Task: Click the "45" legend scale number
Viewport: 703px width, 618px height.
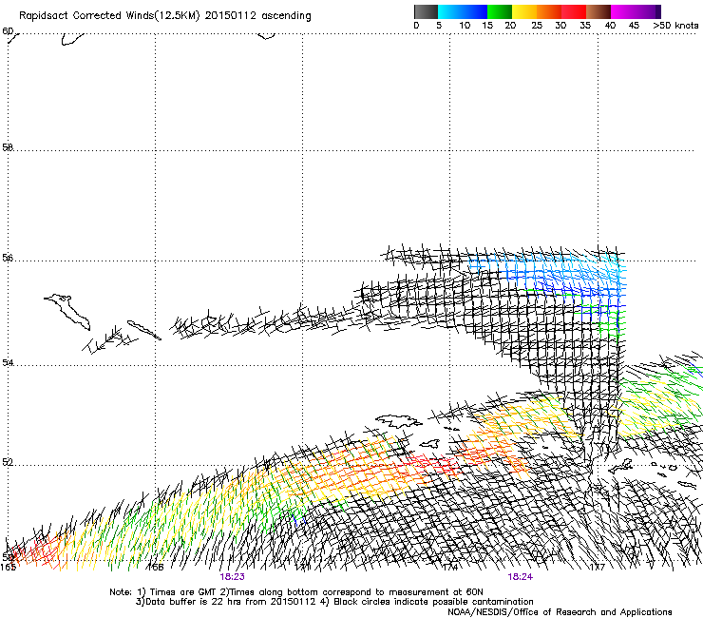Action: (x=634, y=25)
